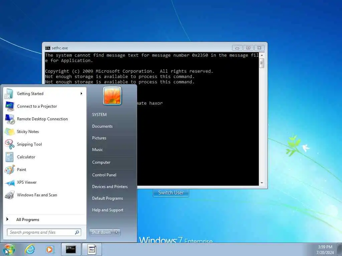Click the Shut down button
Screen dimensions: 342x256
(x=101, y=232)
